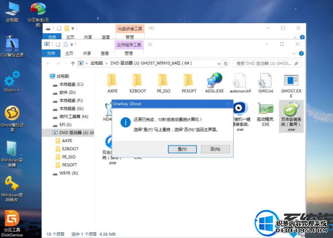Click 是(Y) to restart now

(x=182, y=149)
